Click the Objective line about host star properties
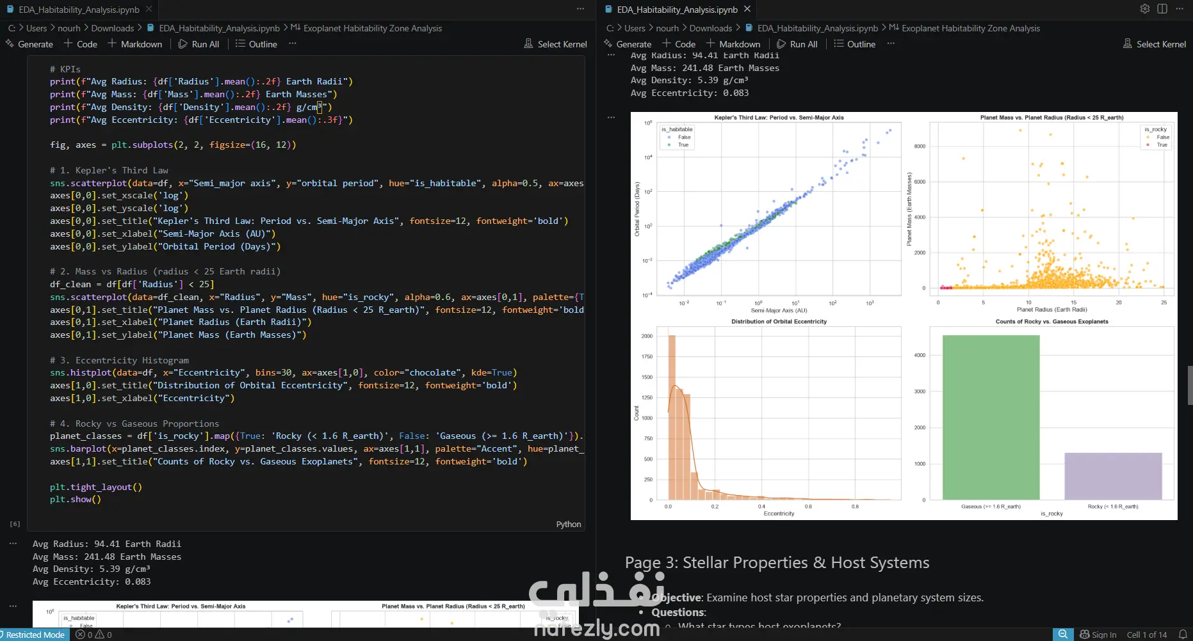 (817, 597)
